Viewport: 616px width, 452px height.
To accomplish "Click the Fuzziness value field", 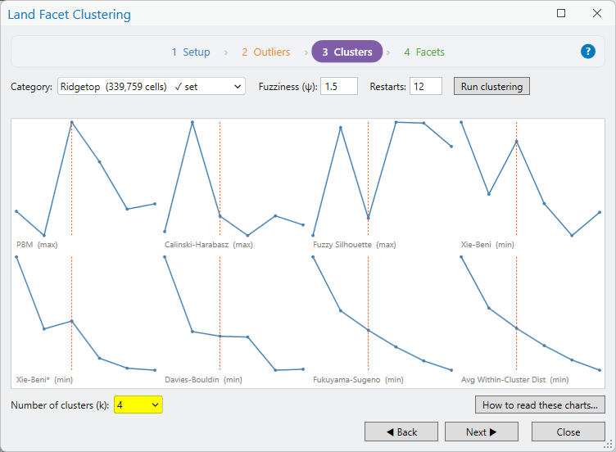I will [x=339, y=87].
